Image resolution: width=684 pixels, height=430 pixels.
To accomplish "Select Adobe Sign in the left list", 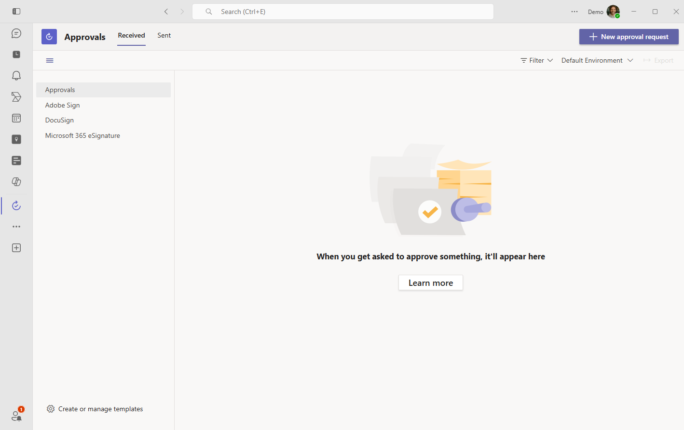I will pyautogui.click(x=103, y=105).
